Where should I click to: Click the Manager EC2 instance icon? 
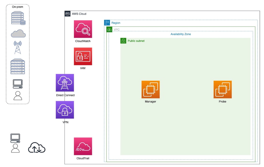(150, 90)
